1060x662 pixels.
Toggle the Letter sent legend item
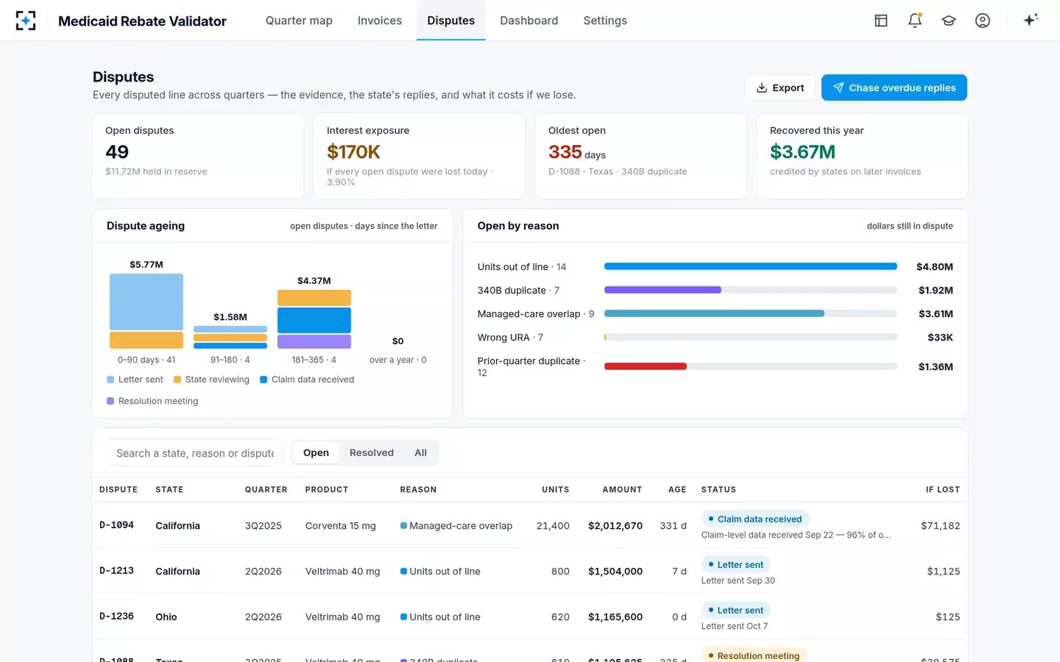(135, 380)
